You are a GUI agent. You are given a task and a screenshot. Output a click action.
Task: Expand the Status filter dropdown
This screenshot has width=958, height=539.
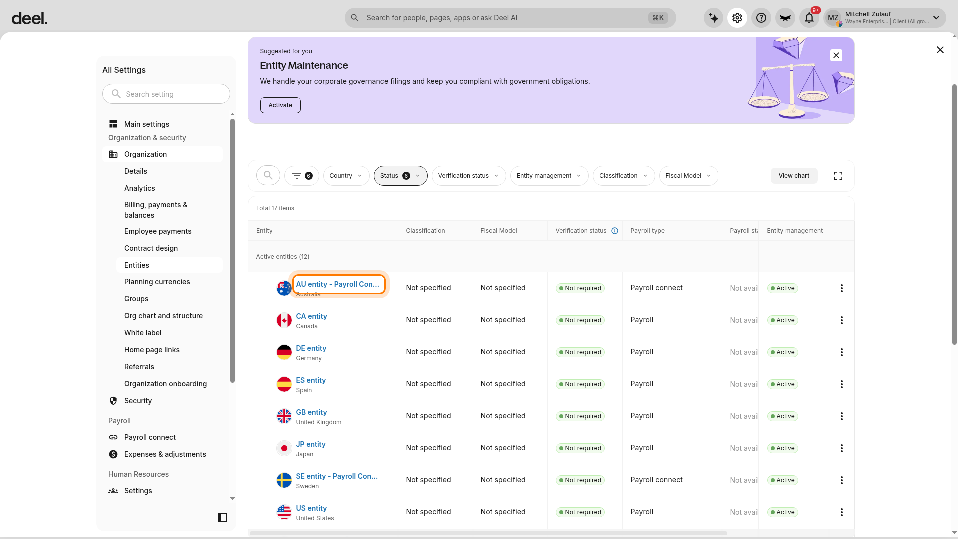tap(400, 176)
